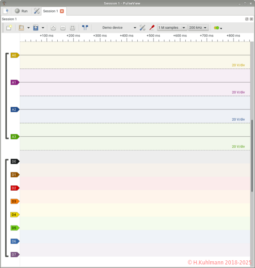
Task: Select the D1 logic channel label
Action: pyautogui.click(x=15, y=175)
